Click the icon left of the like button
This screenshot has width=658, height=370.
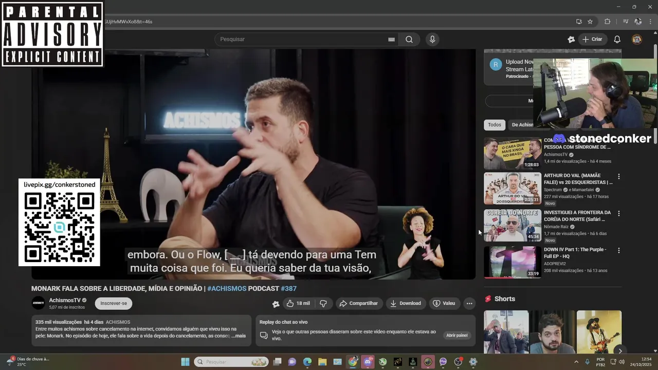point(276,304)
